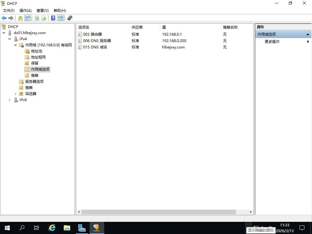Open Server Manager from the taskbar
This screenshot has width=312, height=234.
(82, 228)
